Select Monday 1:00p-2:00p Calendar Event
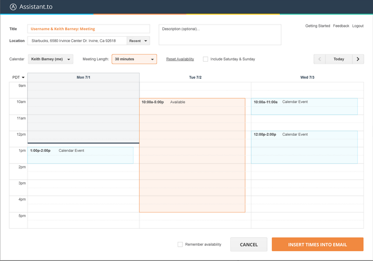The width and height of the screenshot is (373, 261). [x=80, y=155]
